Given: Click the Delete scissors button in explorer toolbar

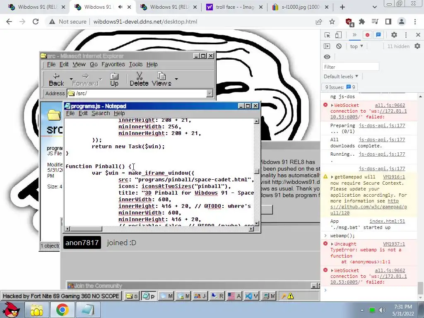Looking at the screenshot, I should click(139, 79).
